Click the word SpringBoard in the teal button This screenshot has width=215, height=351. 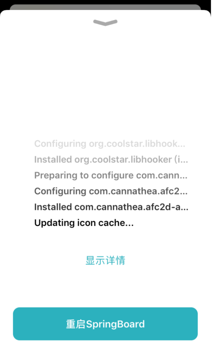(115, 324)
